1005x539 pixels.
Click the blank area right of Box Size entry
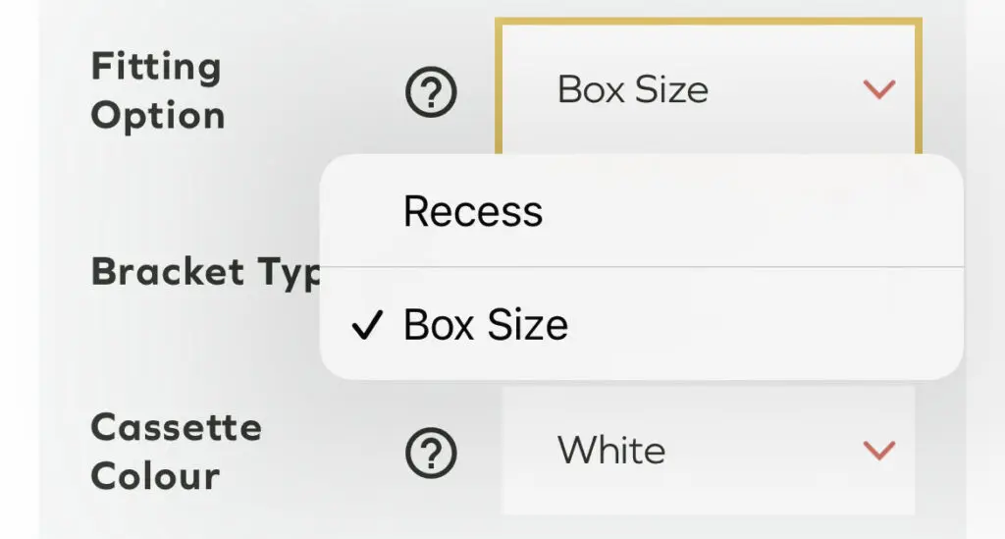pyautogui.click(x=766, y=325)
